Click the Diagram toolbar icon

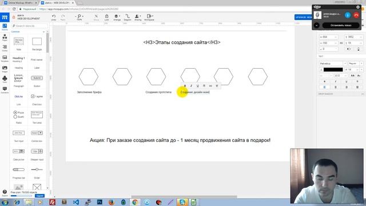[x=128, y=17]
